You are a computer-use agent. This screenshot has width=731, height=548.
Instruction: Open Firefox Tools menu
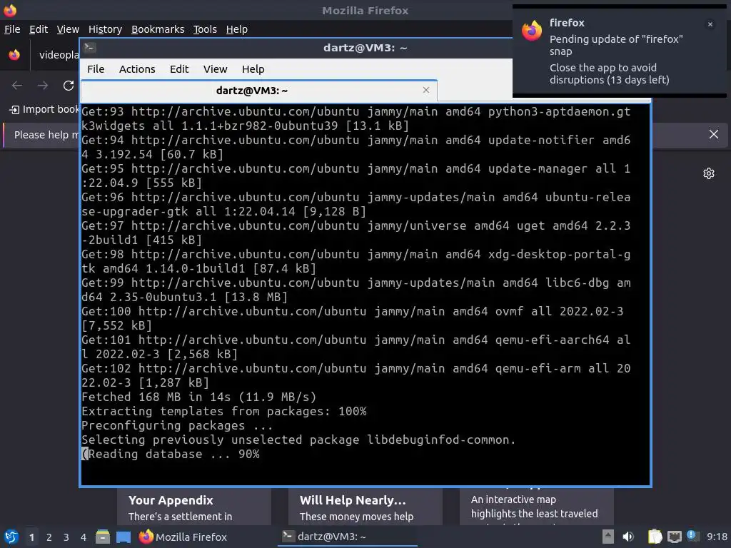(x=205, y=29)
